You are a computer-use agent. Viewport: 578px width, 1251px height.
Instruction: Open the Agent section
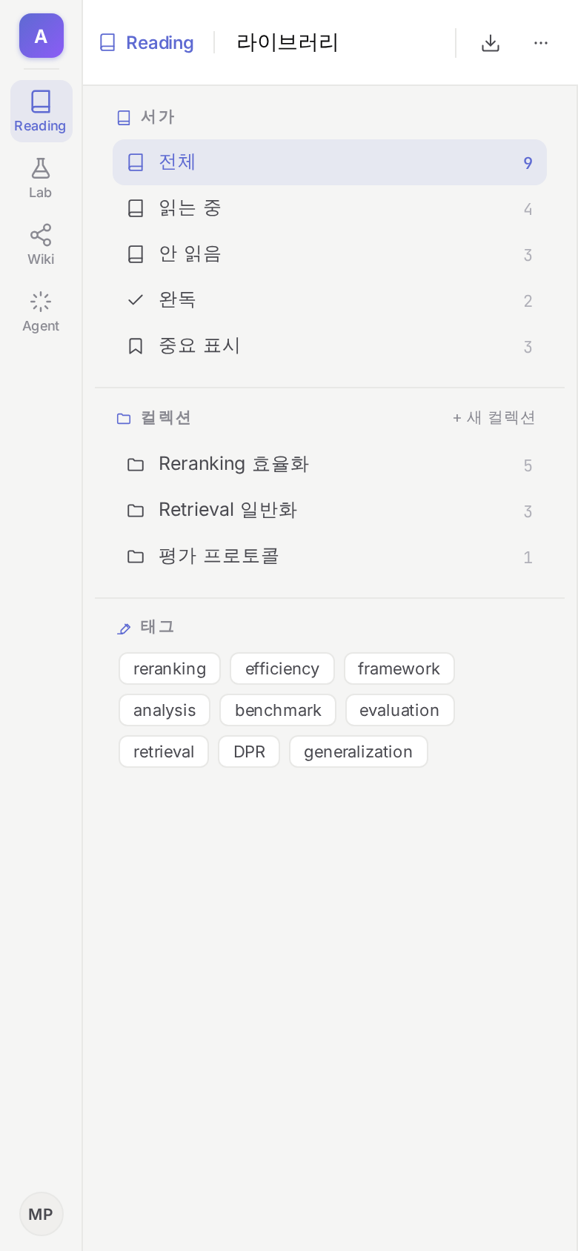tap(41, 311)
